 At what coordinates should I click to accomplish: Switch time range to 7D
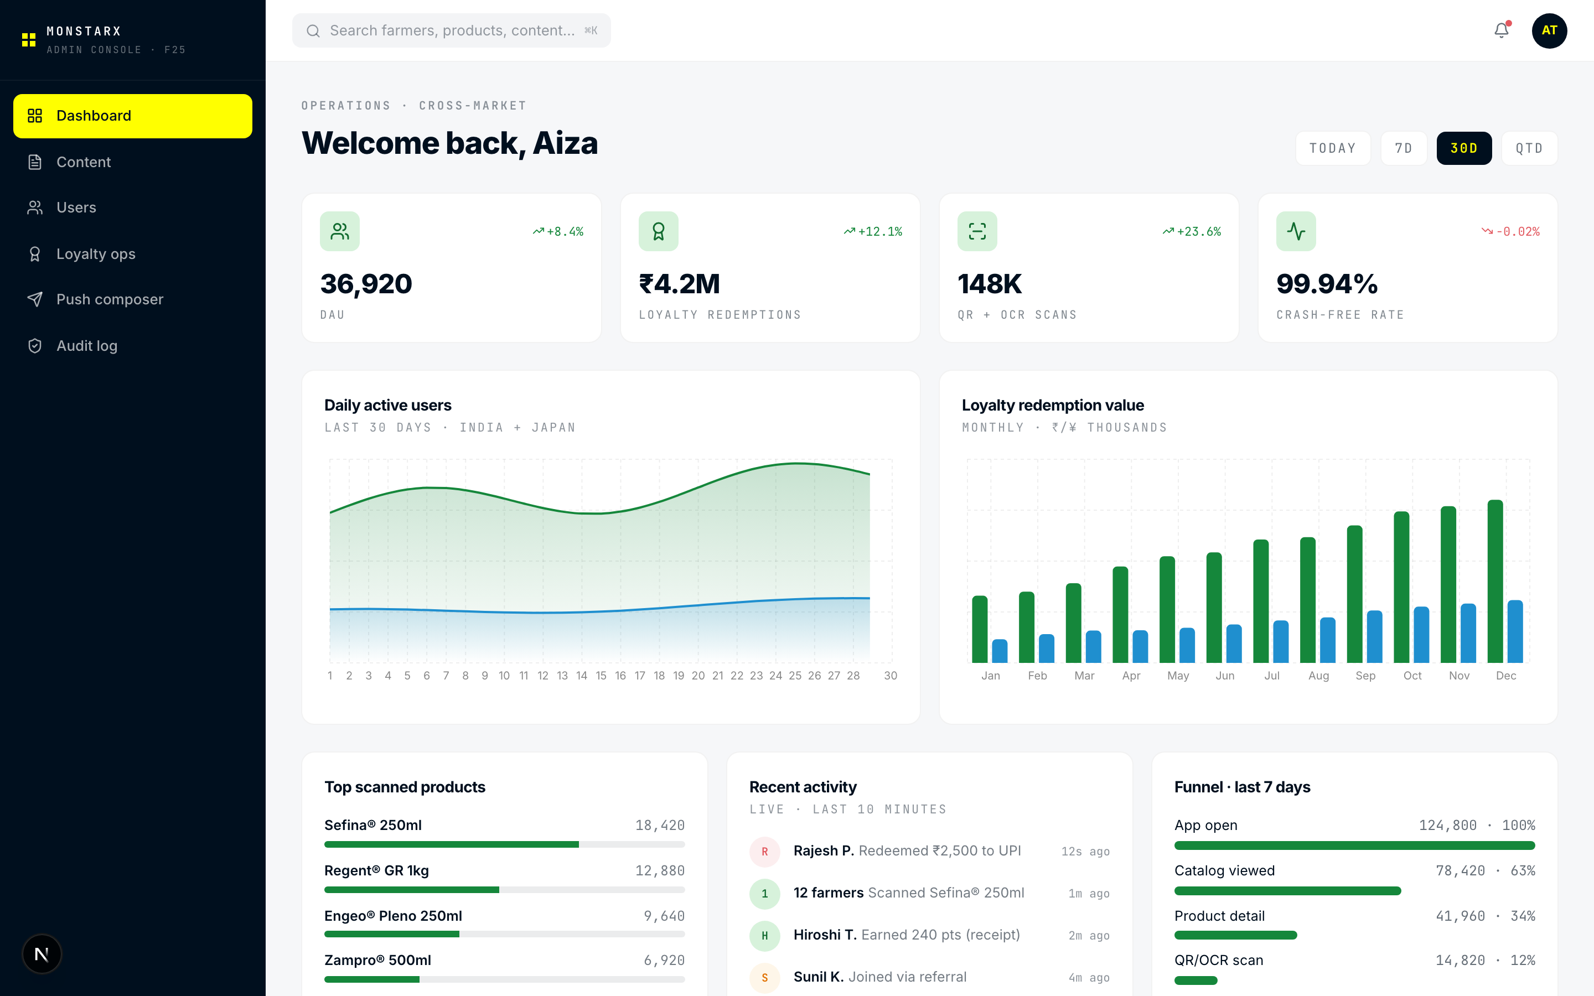point(1404,148)
